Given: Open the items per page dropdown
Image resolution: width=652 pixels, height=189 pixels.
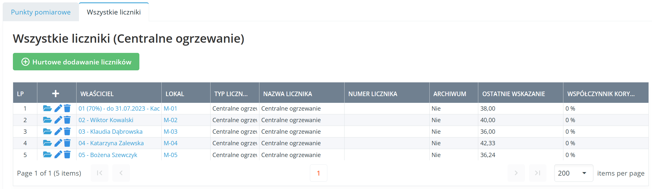Looking at the screenshot, I should click(x=573, y=173).
